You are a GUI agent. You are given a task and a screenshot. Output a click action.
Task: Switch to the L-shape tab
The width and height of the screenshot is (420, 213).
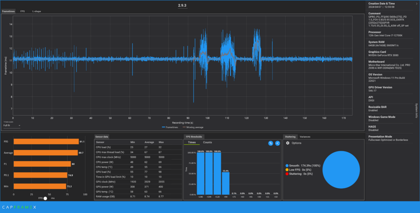(x=37, y=11)
